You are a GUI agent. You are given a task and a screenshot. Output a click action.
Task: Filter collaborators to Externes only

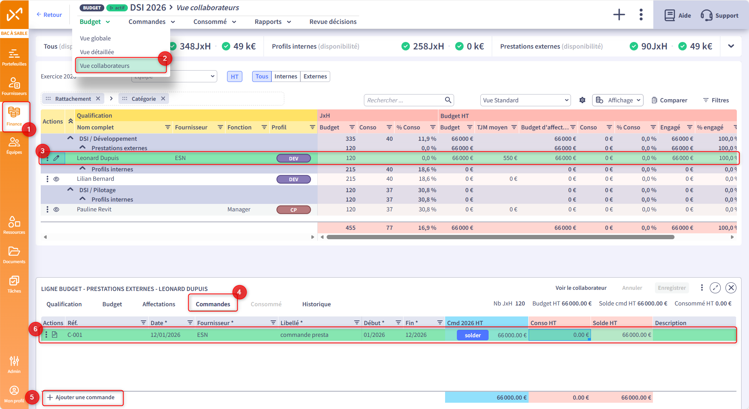pyautogui.click(x=315, y=76)
